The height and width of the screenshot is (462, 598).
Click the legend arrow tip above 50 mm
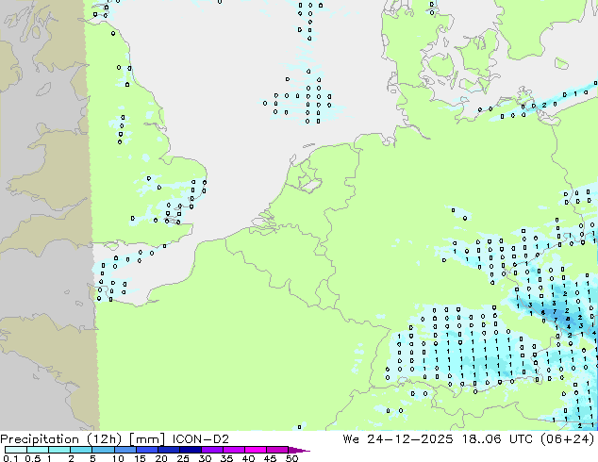[299, 450]
